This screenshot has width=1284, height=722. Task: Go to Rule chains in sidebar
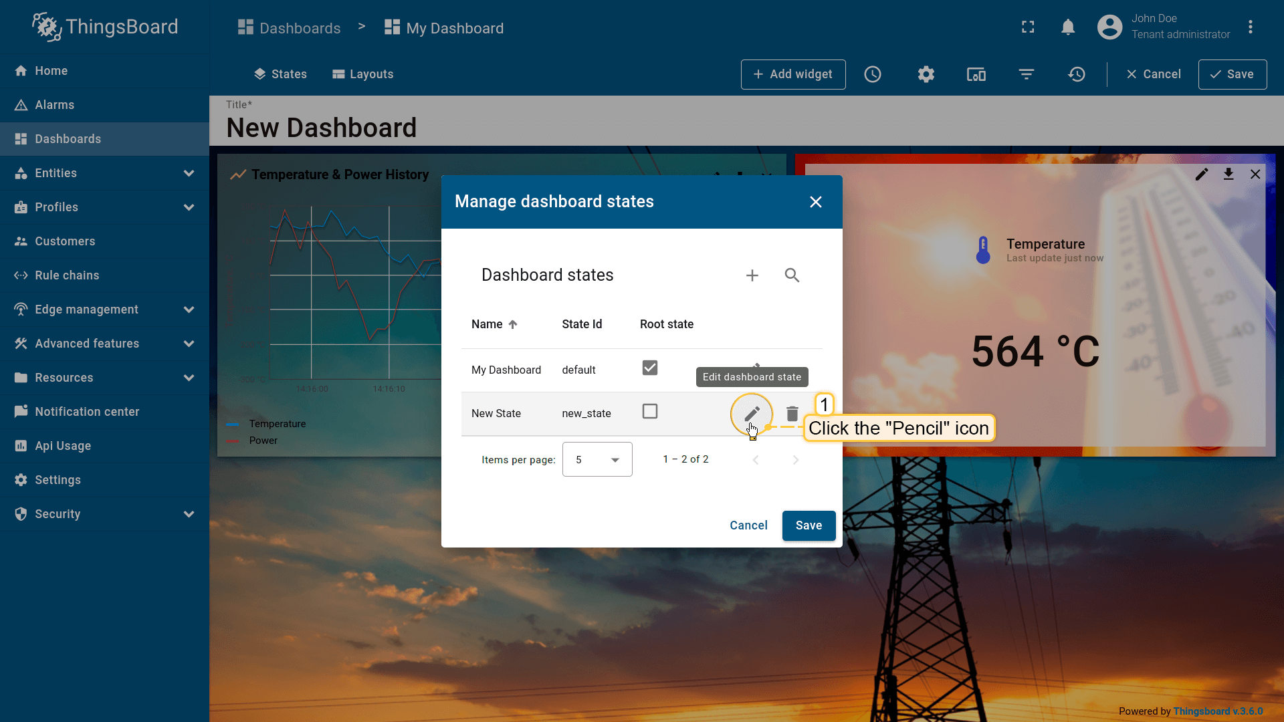coord(67,275)
